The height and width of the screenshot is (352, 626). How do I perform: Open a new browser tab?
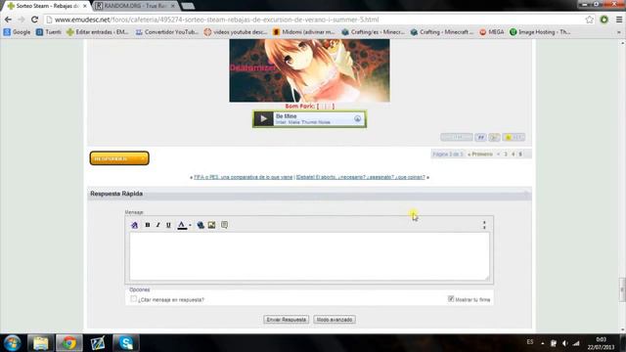point(188,6)
